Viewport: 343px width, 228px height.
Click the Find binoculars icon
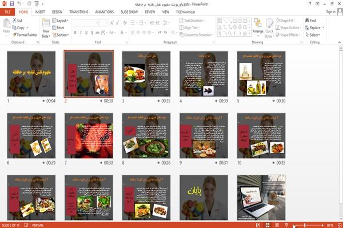point(307,21)
